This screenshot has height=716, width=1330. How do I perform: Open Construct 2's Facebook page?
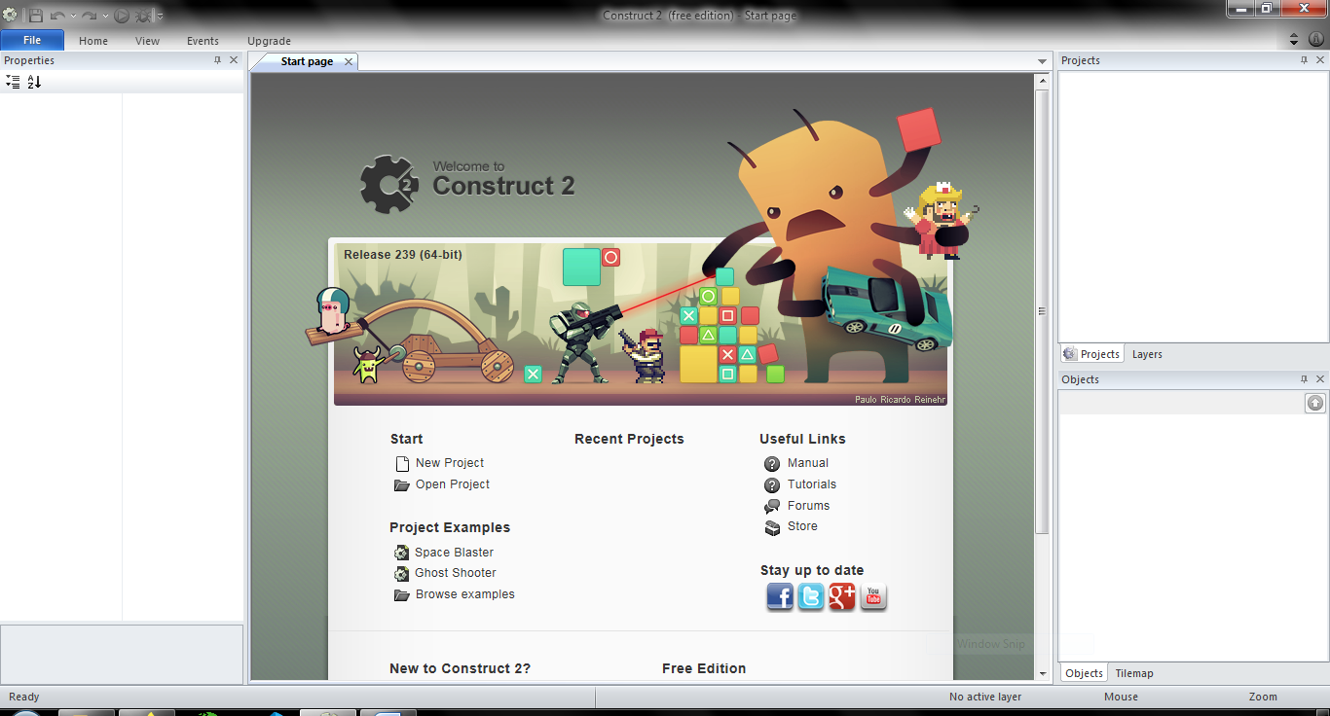point(779,597)
